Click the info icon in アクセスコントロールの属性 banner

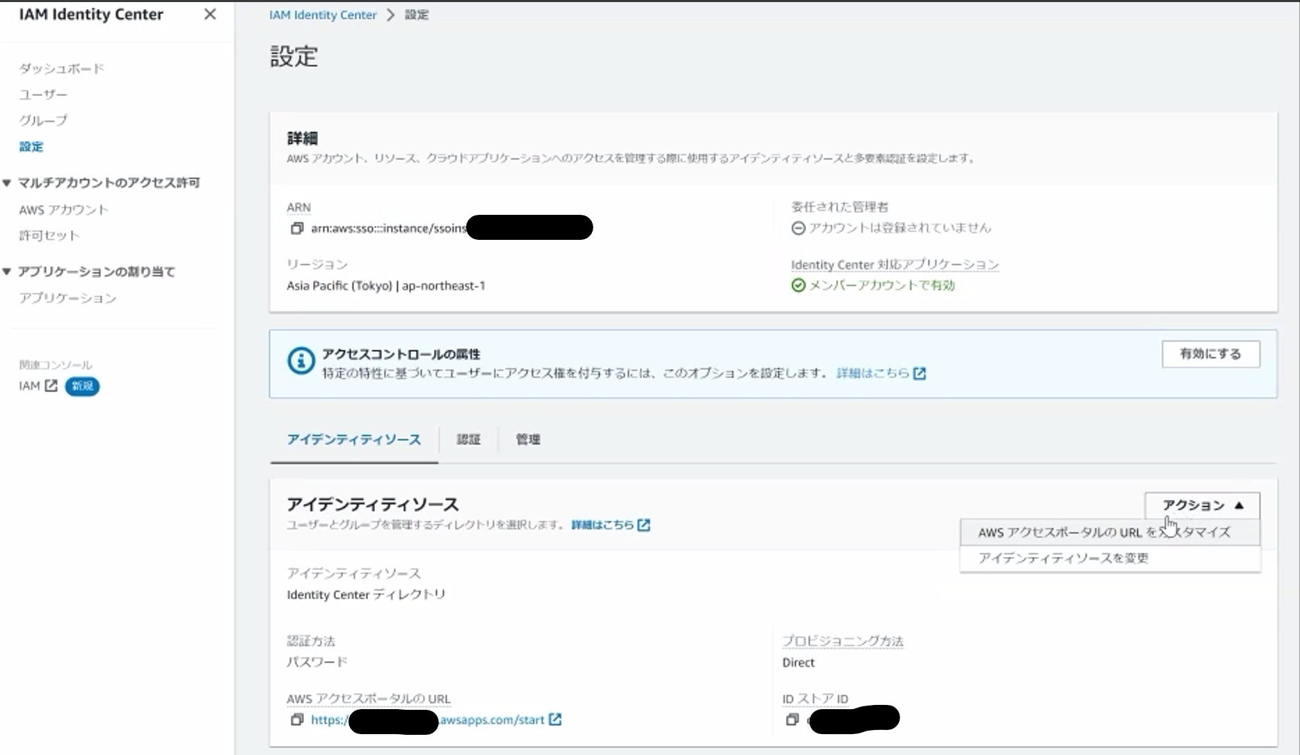tap(301, 361)
